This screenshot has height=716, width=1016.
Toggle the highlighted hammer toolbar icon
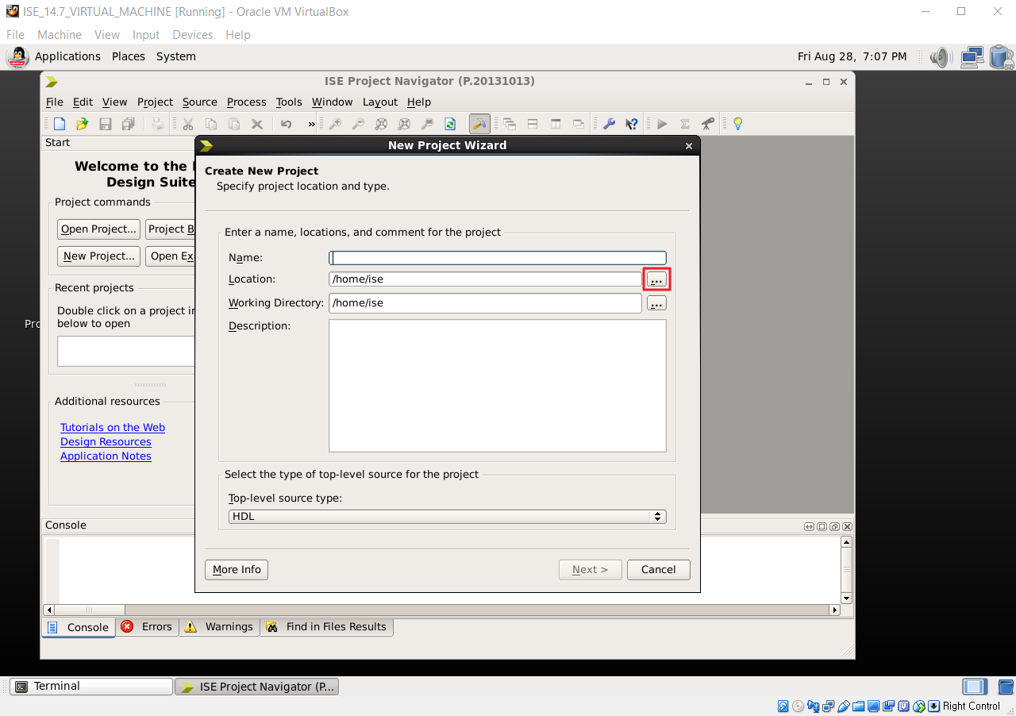tap(479, 124)
